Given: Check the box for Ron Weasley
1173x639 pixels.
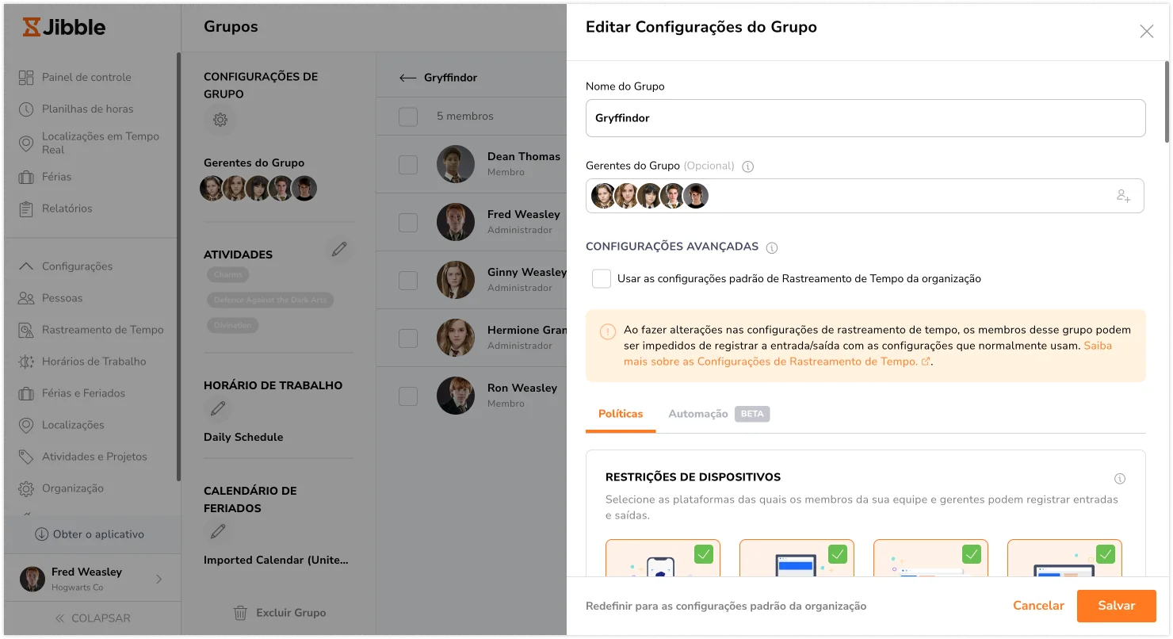Looking at the screenshot, I should [x=408, y=396].
